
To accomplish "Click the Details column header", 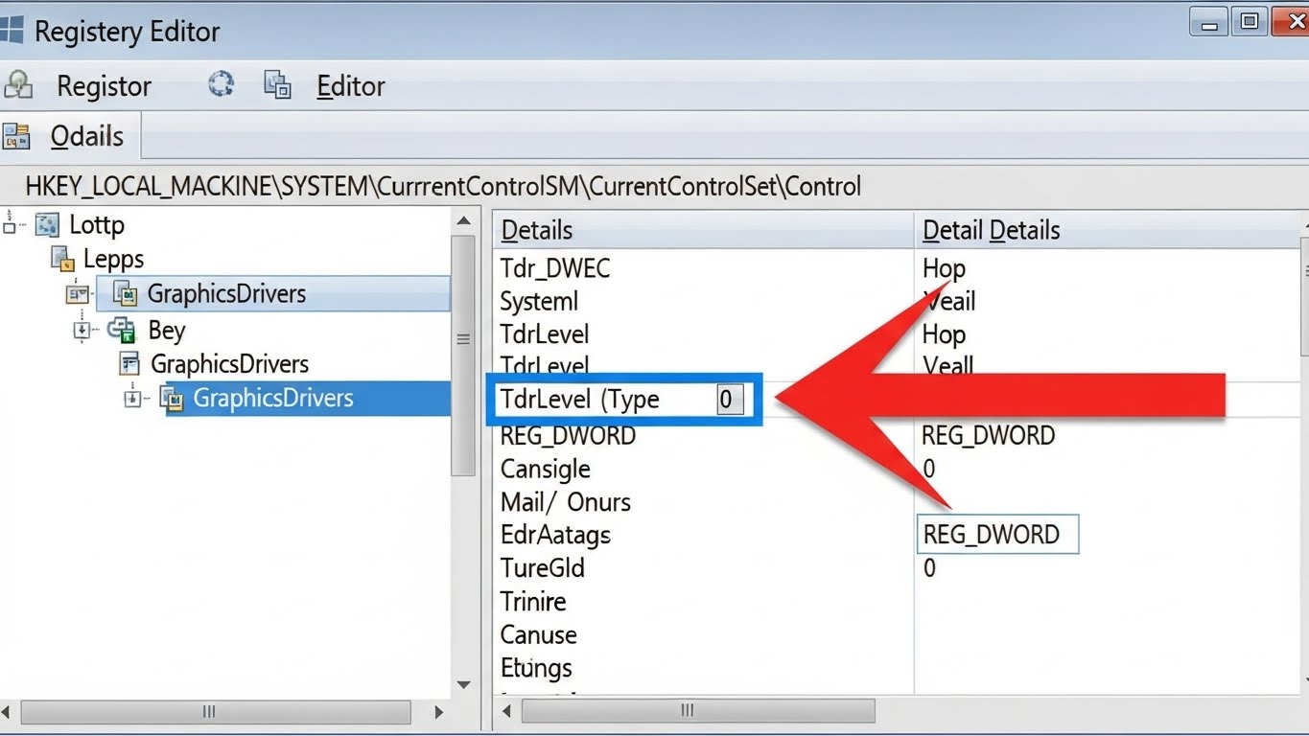I will click(x=537, y=231).
